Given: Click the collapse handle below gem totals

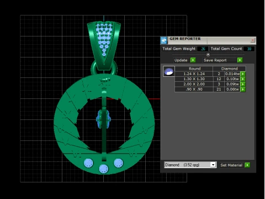Looking at the screenshot, I should point(208,54).
